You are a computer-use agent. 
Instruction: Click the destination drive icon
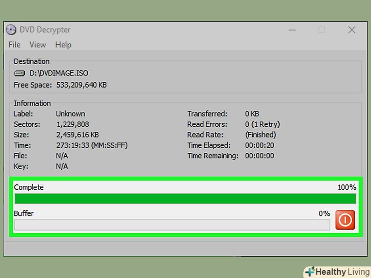19,73
